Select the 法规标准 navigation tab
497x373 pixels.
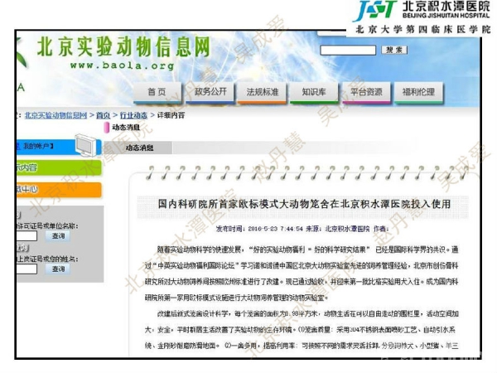click(263, 91)
